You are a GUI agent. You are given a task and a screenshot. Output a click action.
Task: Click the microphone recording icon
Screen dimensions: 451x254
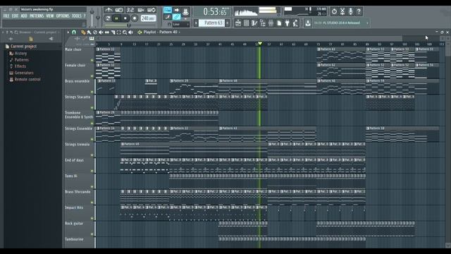point(351,11)
